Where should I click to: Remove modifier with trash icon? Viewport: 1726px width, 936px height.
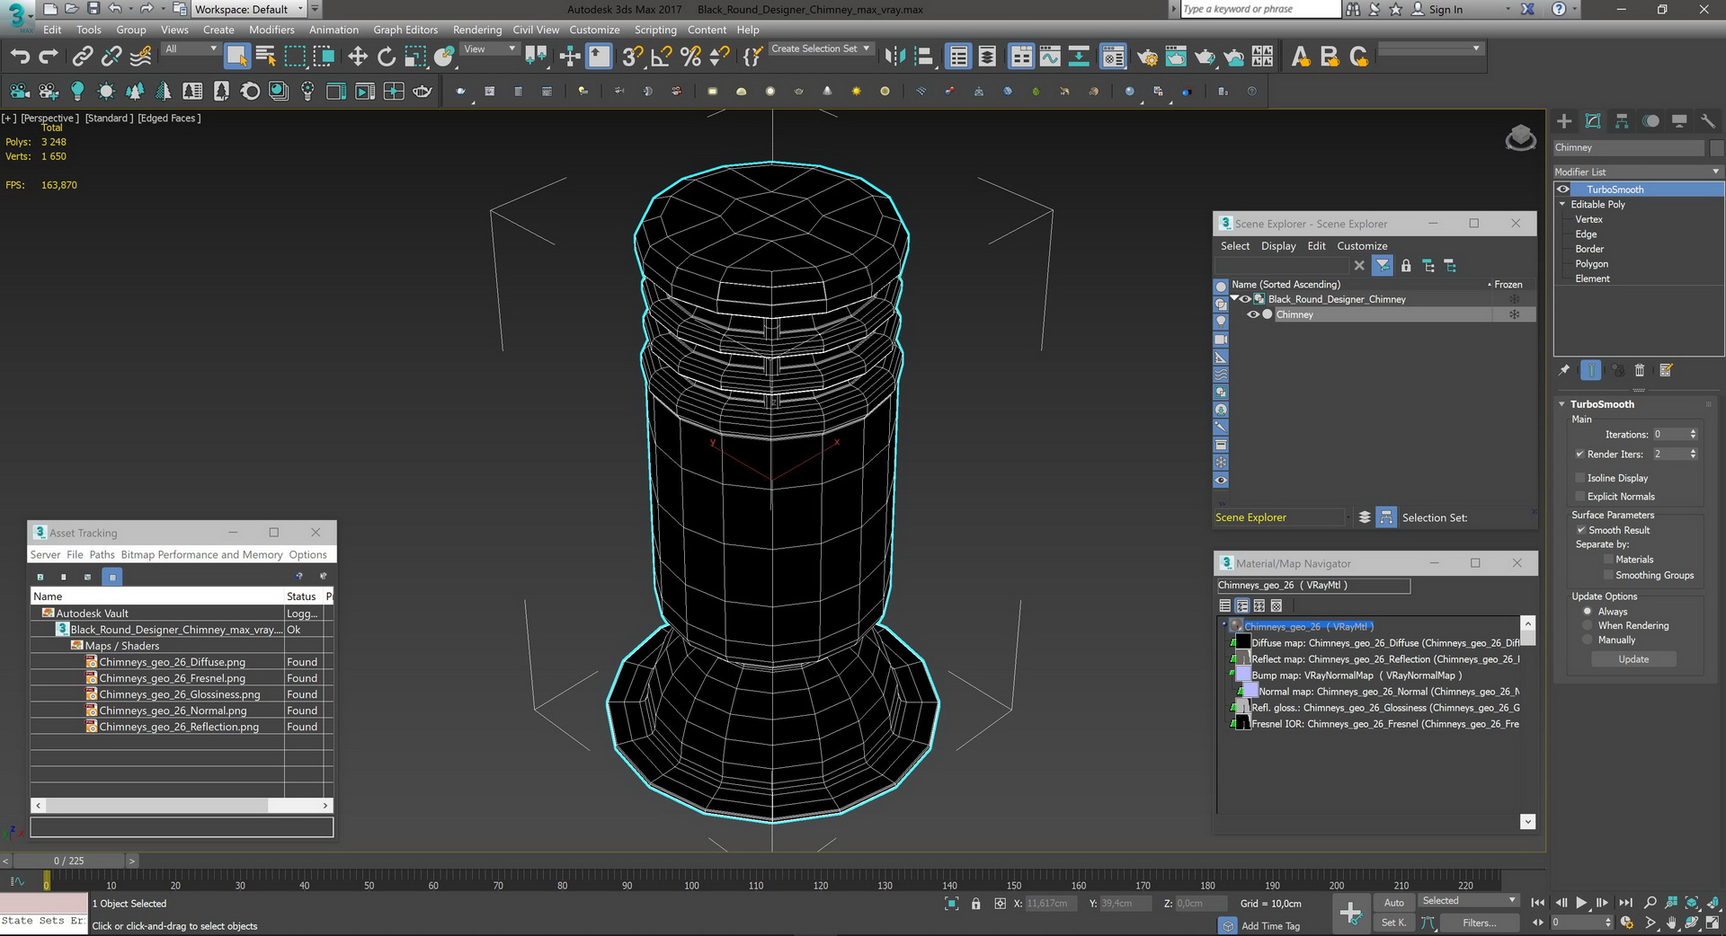coord(1640,370)
